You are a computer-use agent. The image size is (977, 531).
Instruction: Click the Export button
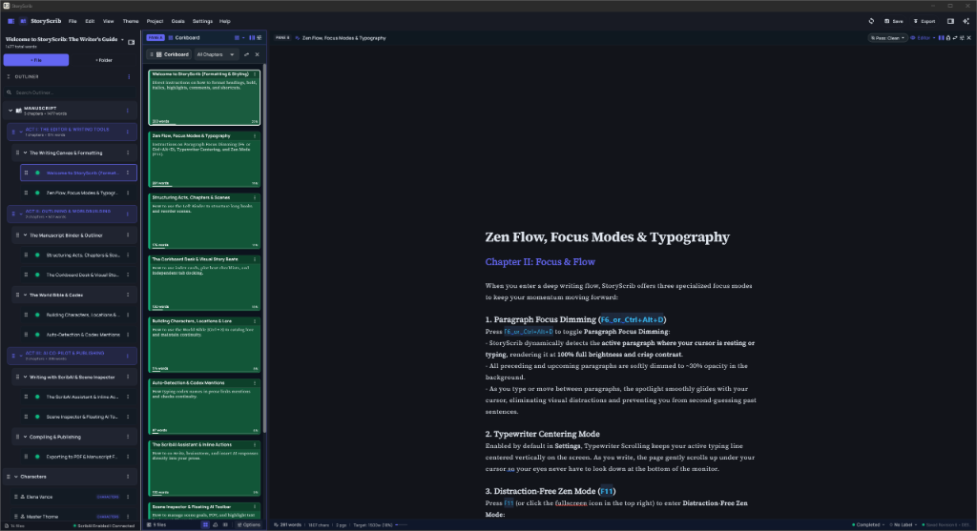(925, 21)
